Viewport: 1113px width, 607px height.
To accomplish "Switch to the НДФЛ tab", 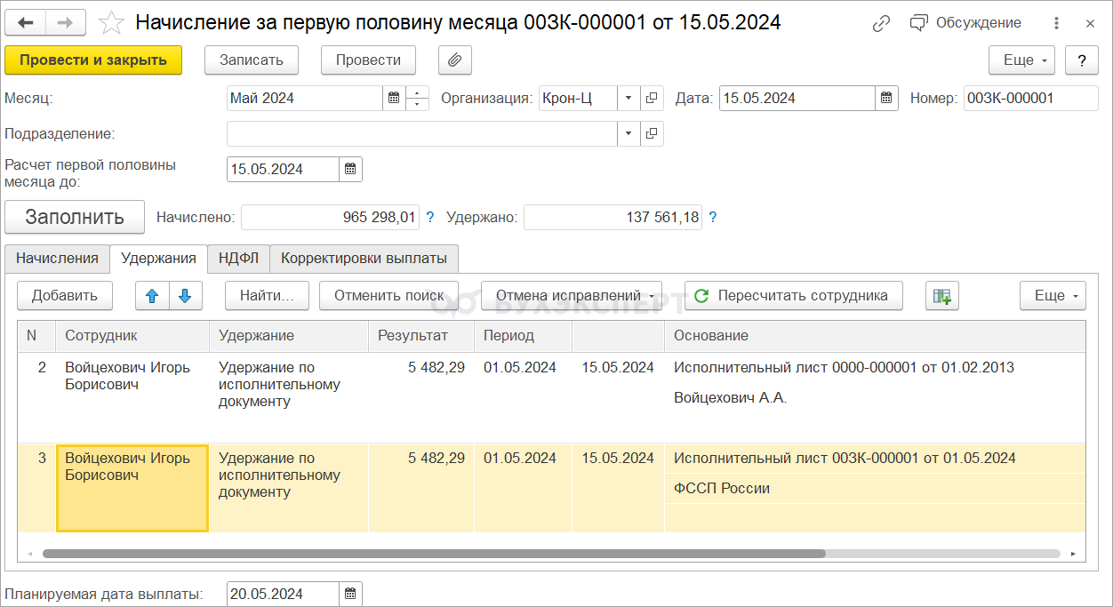I will coord(238,259).
